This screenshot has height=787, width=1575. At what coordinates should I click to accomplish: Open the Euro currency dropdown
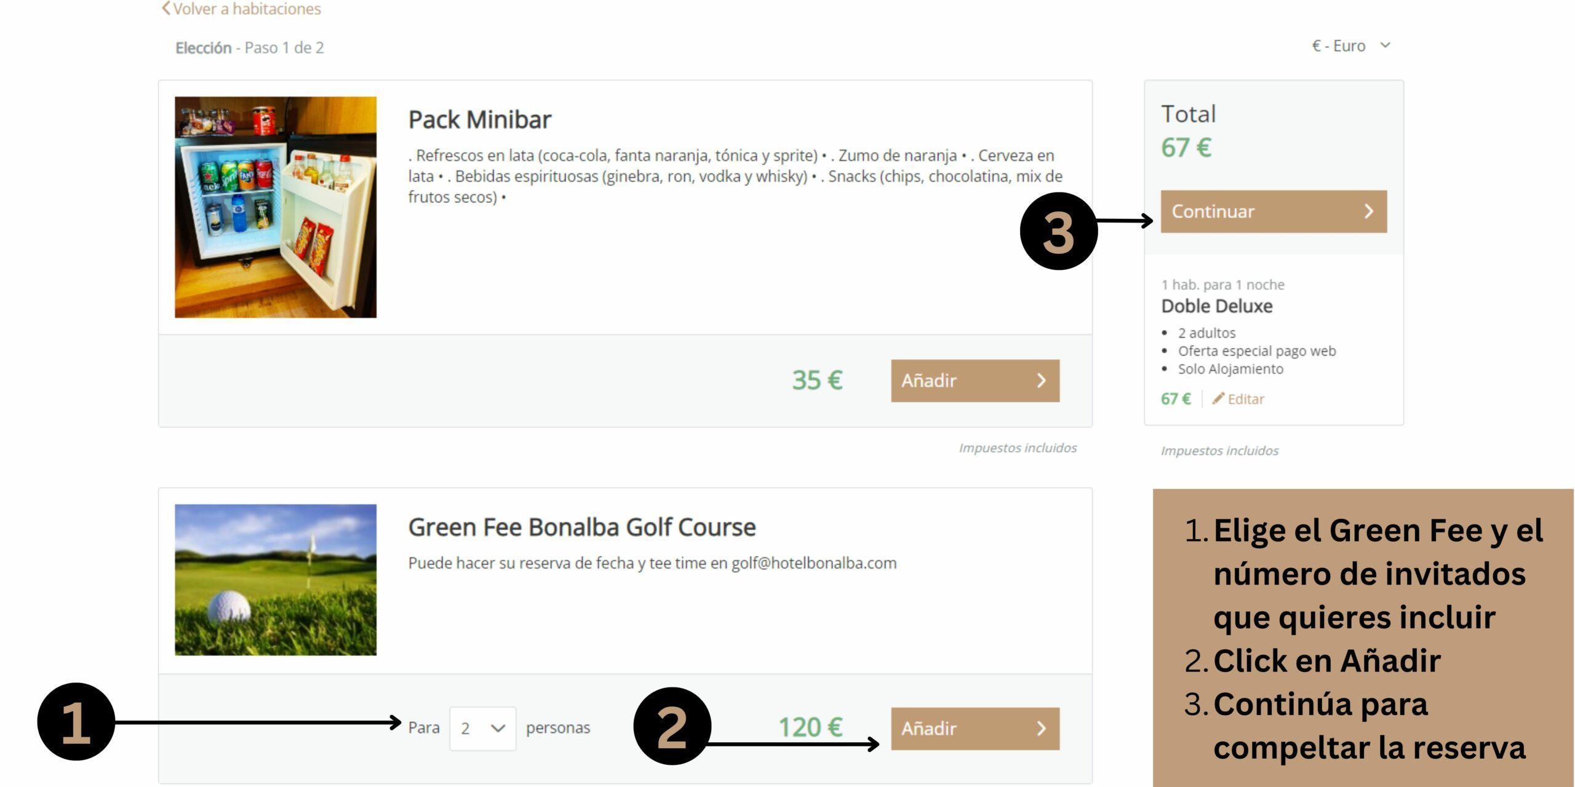(1351, 46)
